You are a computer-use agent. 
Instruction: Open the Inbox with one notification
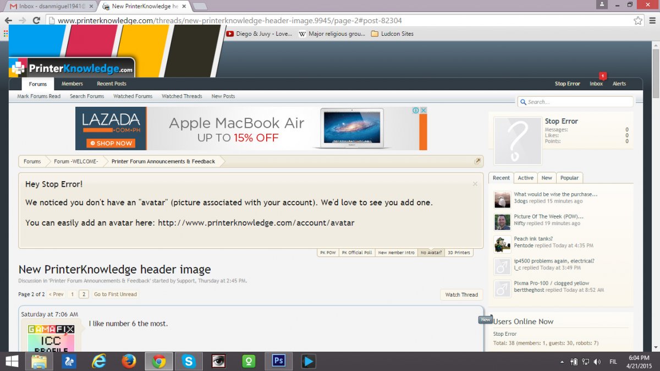(596, 84)
